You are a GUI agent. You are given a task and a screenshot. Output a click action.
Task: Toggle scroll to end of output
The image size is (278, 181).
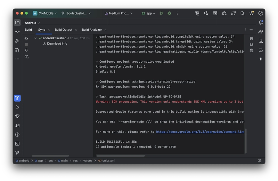pos(251,45)
